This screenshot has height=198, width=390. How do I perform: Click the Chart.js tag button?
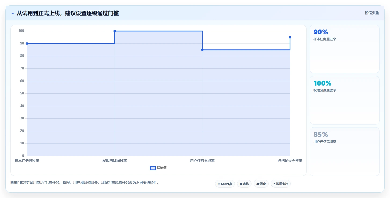click(x=225, y=184)
